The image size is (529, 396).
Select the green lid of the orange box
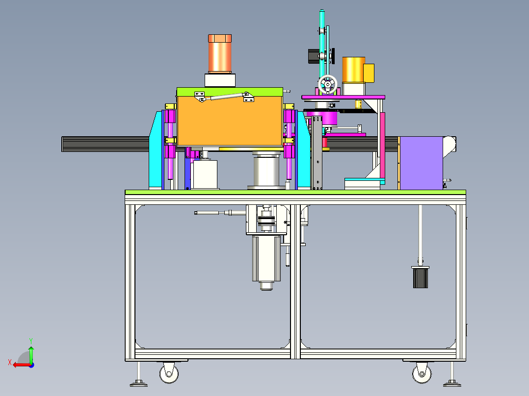point(230,92)
